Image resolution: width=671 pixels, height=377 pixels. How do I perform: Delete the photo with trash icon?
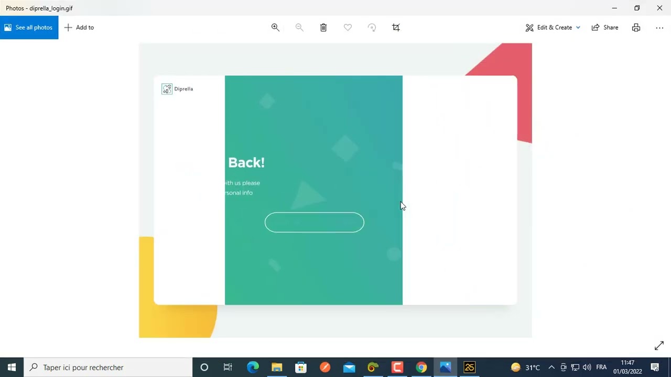323,27
